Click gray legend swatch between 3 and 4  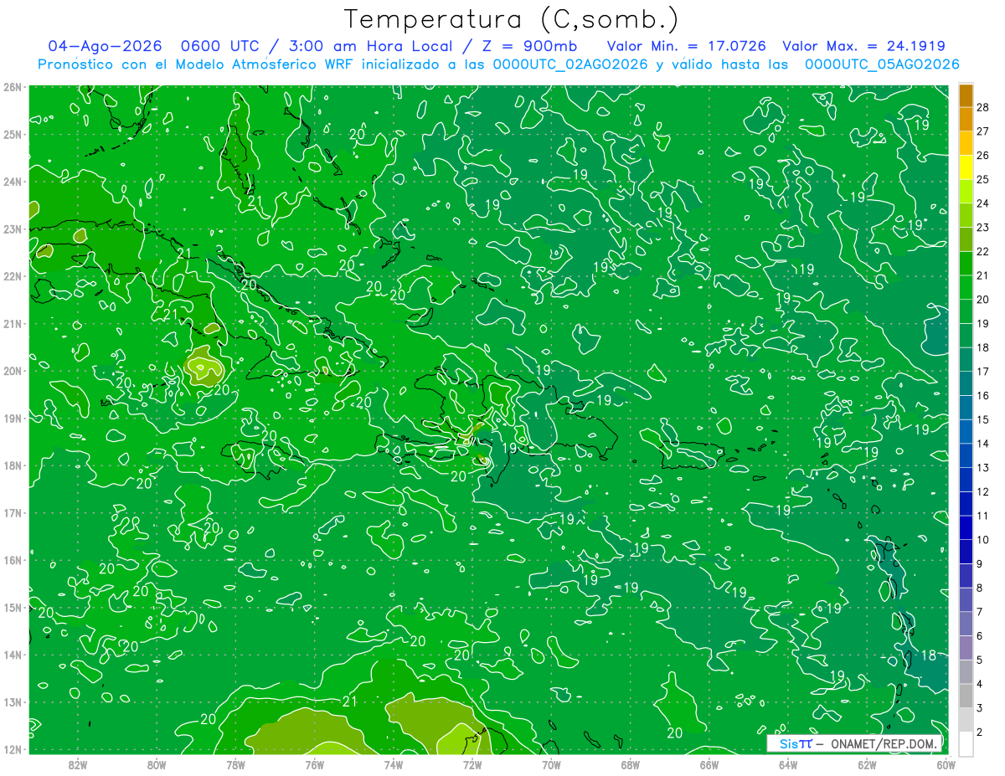(966, 696)
